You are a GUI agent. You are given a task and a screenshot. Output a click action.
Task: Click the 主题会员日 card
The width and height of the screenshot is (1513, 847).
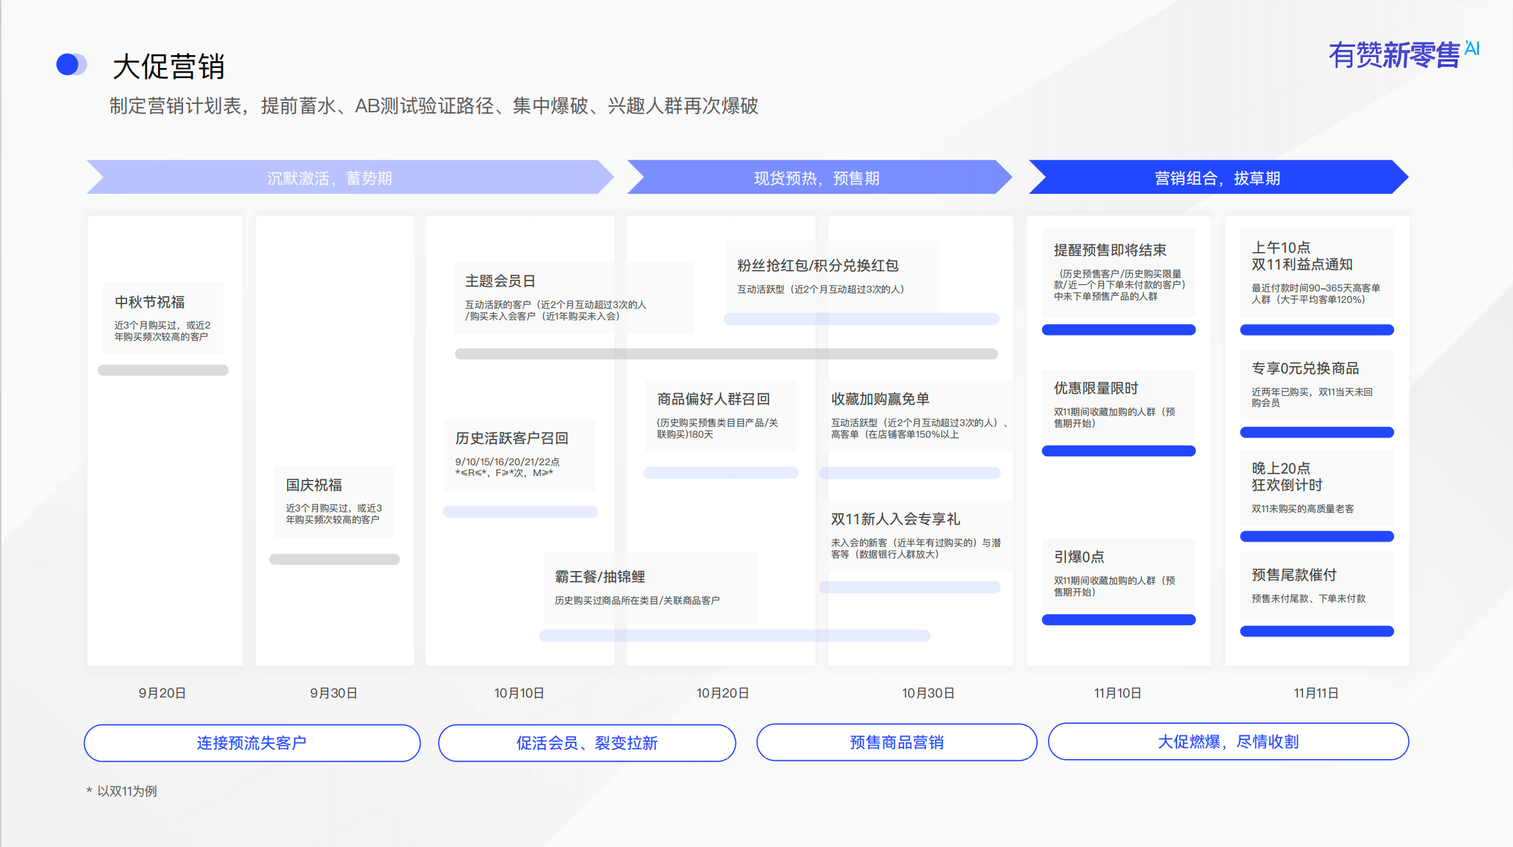click(x=573, y=297)
